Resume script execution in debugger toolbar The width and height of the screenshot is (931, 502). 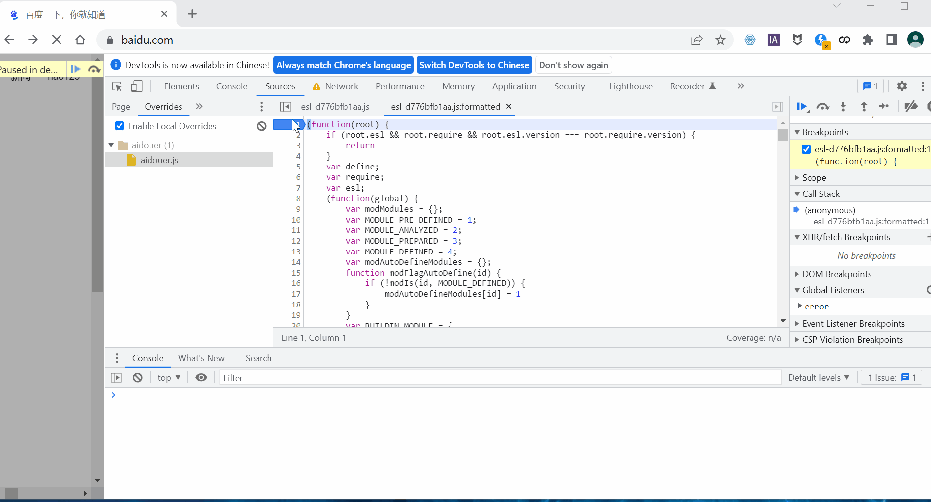[x=802, y=106]
